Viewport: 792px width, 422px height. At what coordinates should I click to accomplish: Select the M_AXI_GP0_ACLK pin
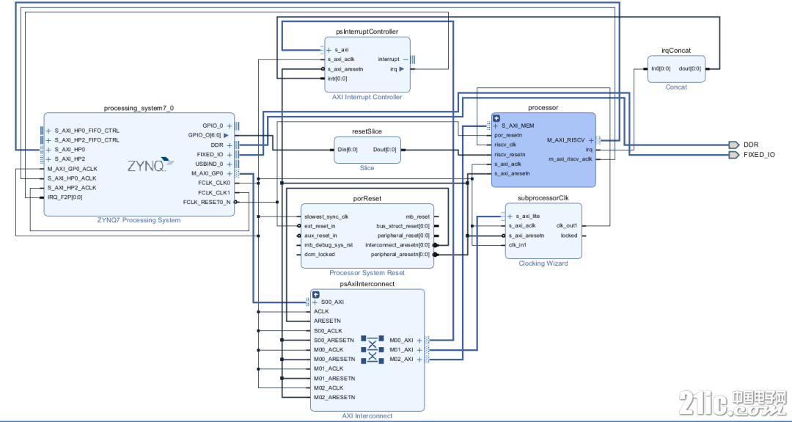coord(73,169)
